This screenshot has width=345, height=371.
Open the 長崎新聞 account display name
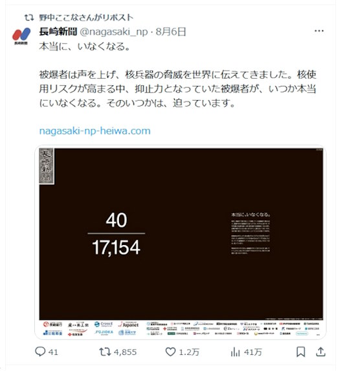pos(58,32)
